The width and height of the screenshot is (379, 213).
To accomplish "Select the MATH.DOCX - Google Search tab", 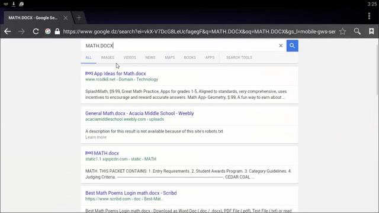I will pos(33,18).
